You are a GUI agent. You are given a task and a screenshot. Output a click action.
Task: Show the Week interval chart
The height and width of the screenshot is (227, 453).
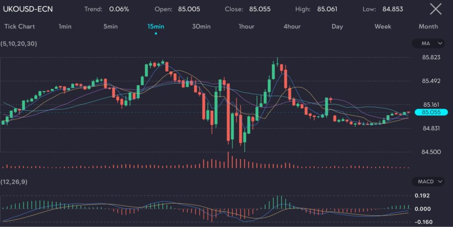pos(383,26)
